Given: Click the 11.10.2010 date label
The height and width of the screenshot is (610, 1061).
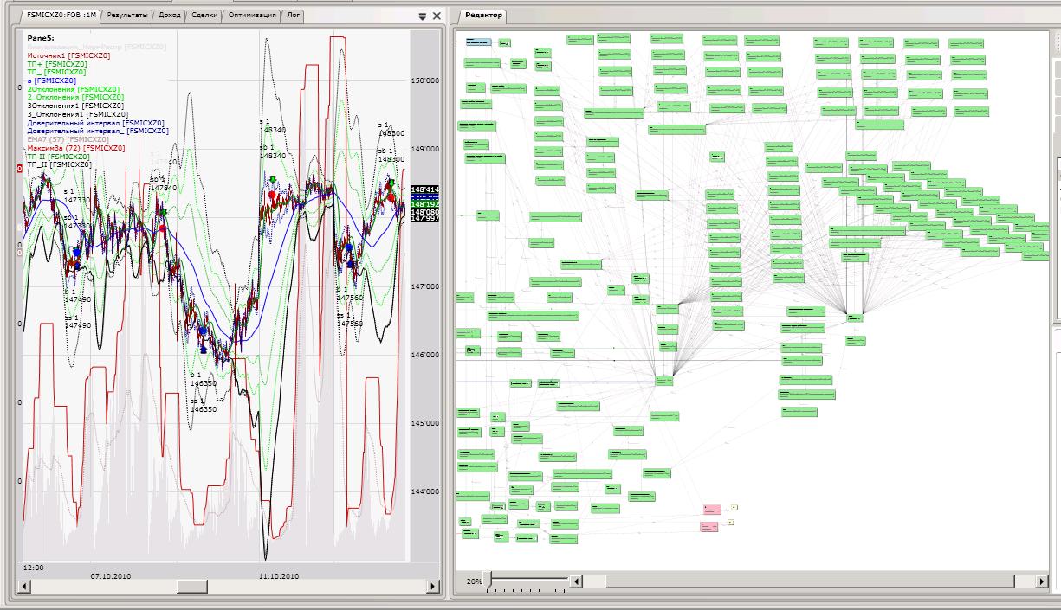Looking at the screenshot, I should tap(279, 575).
